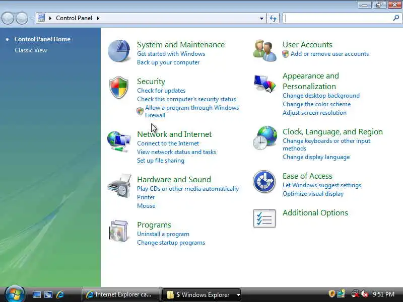Open the Network and Internet globe icon

(119, 141)
